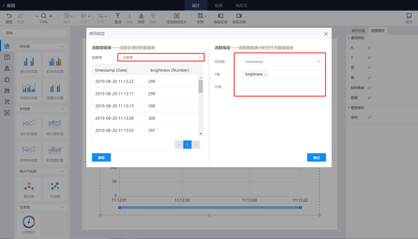Collapse the 折线图 section
This screenshot has height=239, width=418.
pos(62,109)
